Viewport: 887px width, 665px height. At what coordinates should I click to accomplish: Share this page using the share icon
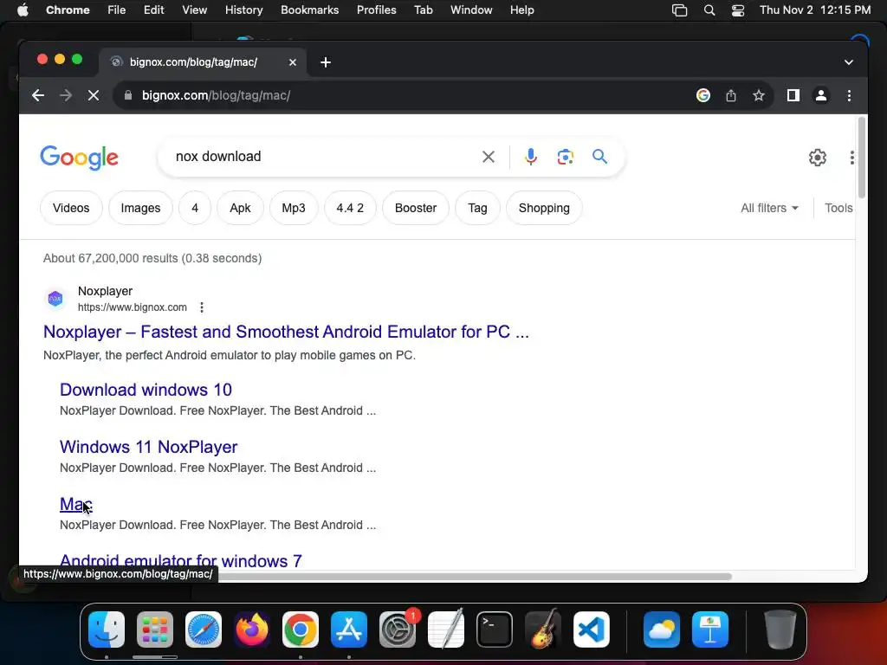[731, 95]
